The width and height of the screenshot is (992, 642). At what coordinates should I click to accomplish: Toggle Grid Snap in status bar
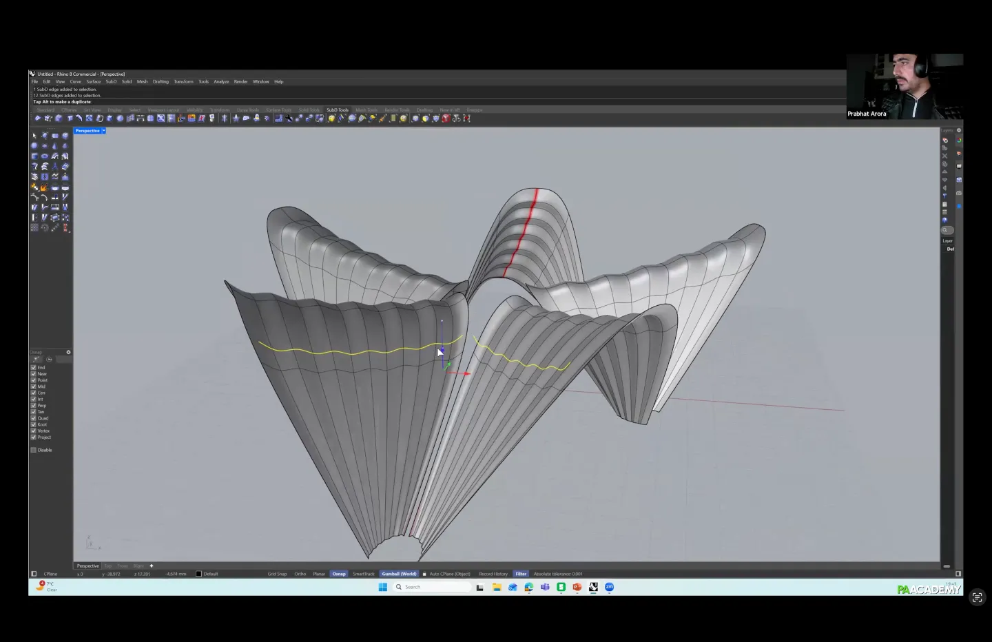tap(277, 574)
